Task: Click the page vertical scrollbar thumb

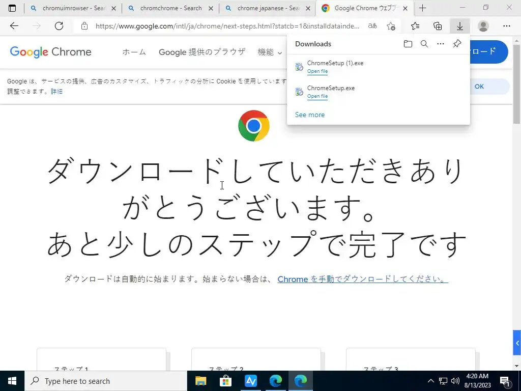Action: pos(517,83)
